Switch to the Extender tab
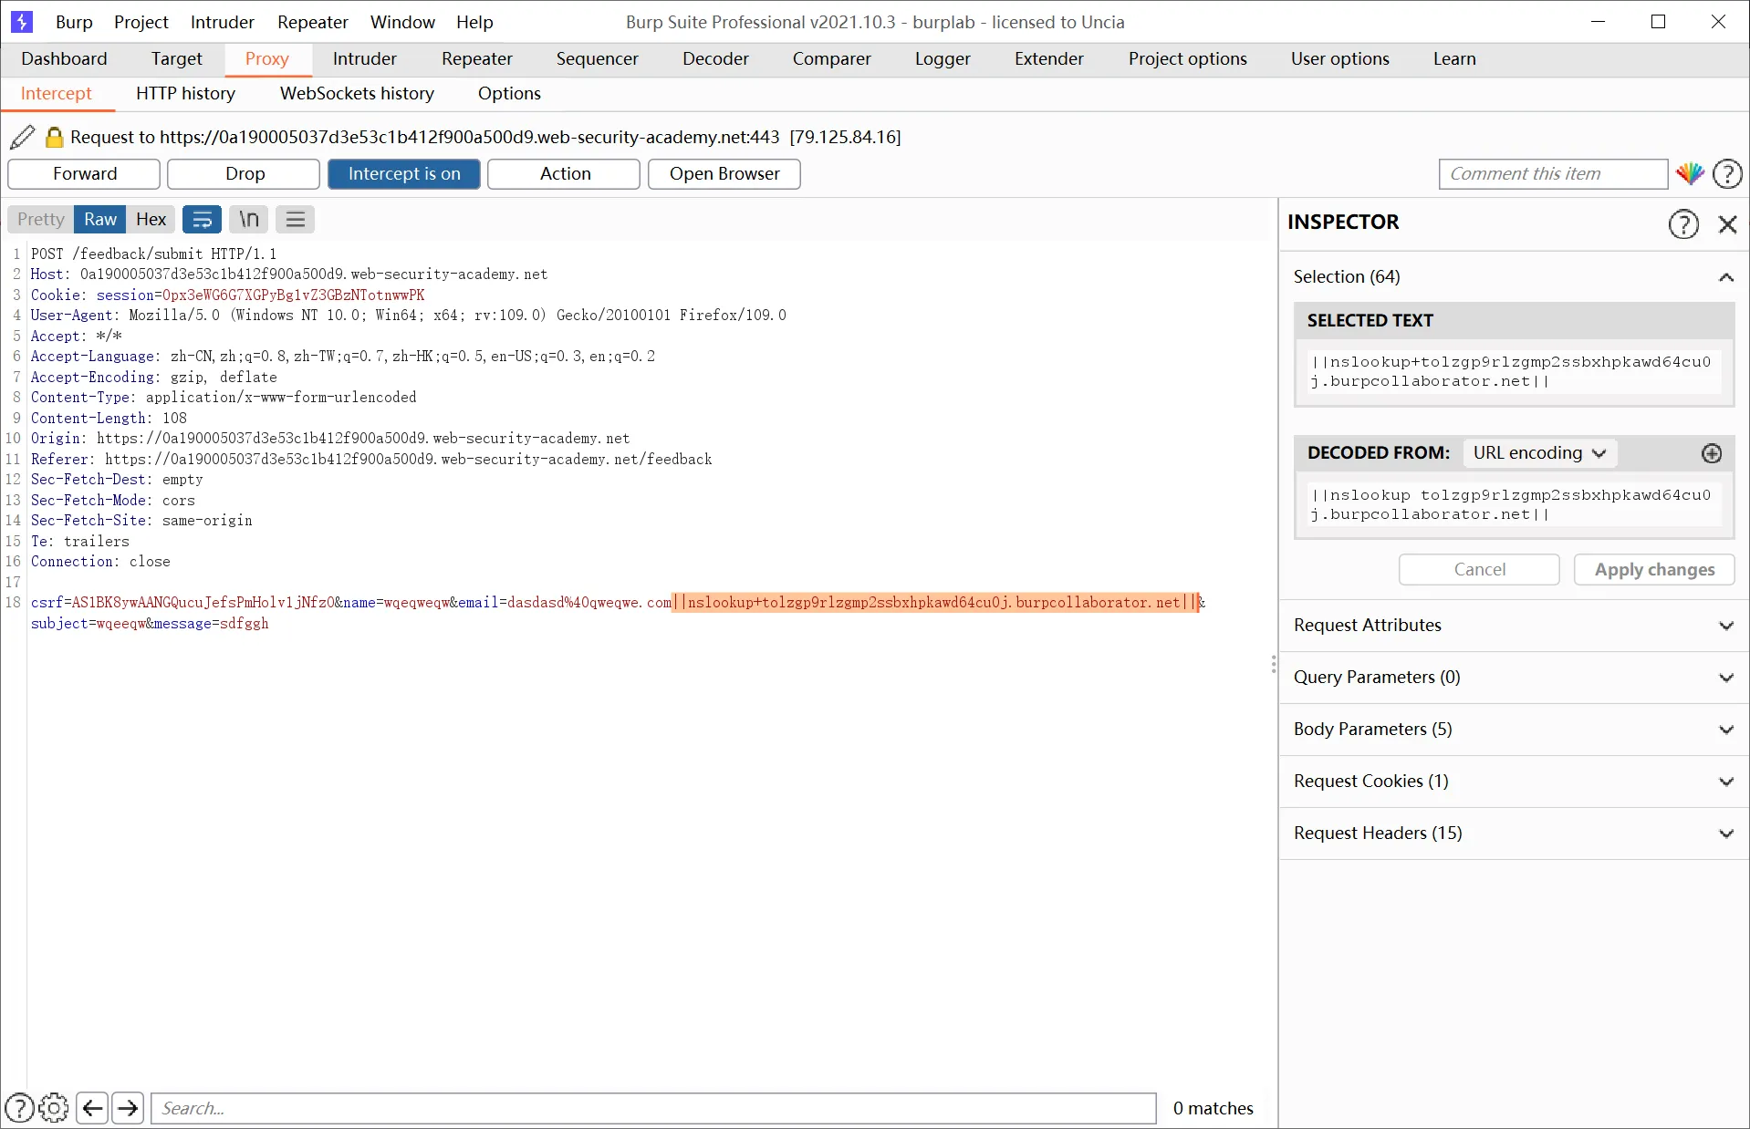The width and height of the screenshot is (1750, 1129). 1049,58
